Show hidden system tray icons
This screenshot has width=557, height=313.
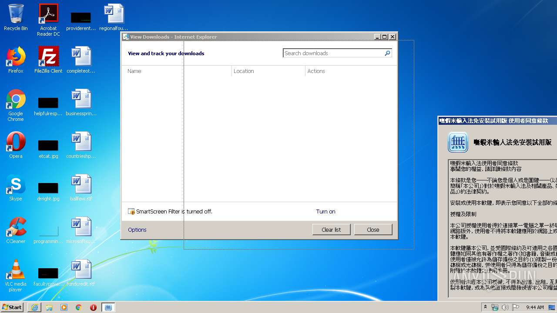tap(485, 307)
